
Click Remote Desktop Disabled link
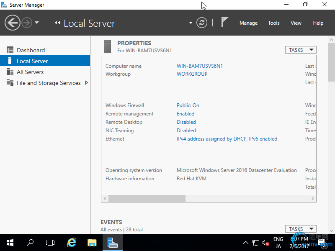186,122
